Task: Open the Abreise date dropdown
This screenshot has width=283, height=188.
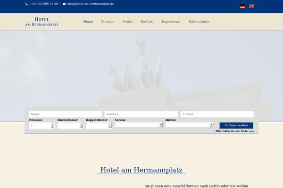Action: [x=189, y=125]
